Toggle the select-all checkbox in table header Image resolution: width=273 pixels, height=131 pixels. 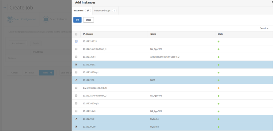[x=76, y=34]
